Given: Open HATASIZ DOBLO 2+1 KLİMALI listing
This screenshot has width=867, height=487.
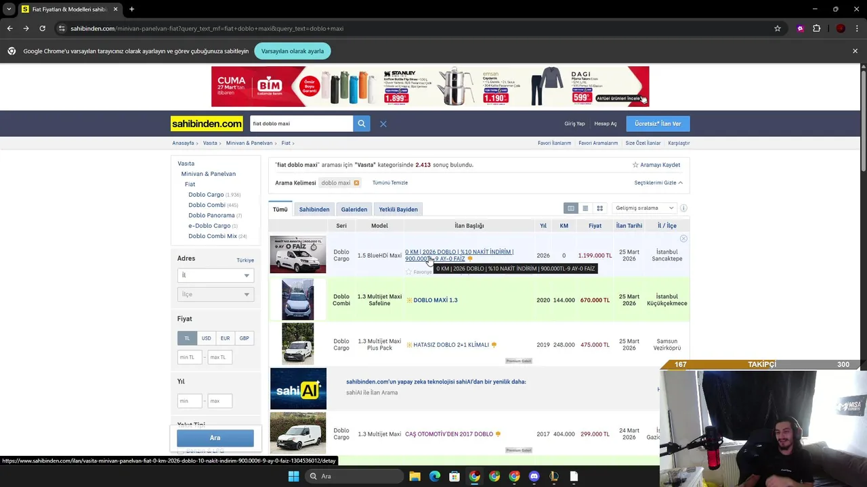Looking at the screenshot, I should (451, 345).
